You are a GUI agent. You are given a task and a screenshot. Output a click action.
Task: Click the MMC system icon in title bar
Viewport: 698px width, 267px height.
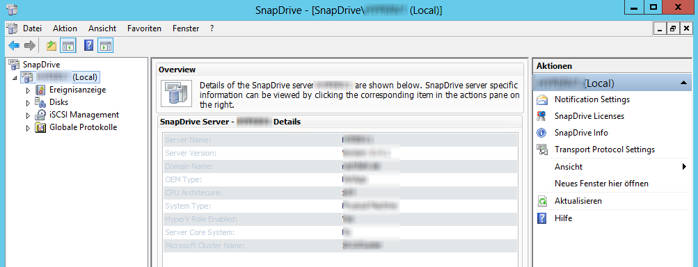(13, 9)
